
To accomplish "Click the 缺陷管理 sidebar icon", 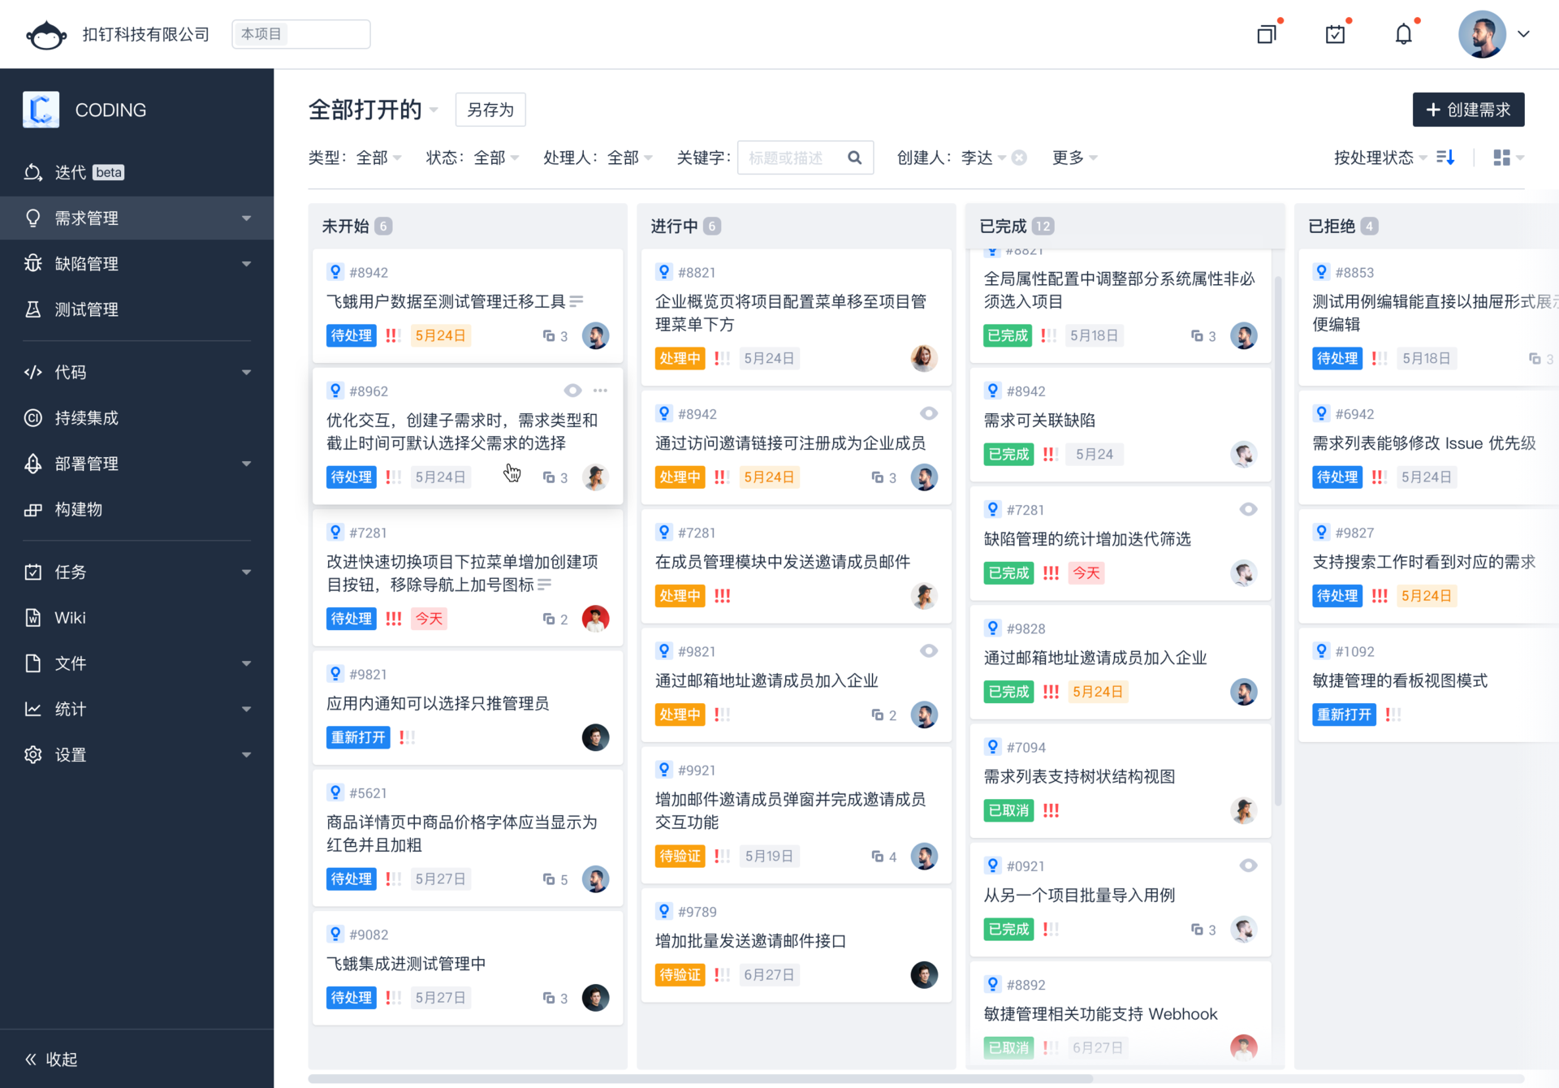I will pos(33,263).
